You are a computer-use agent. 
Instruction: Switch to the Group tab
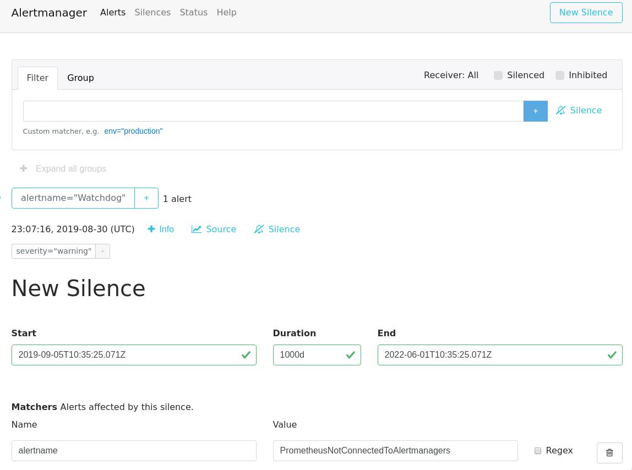click(x=80, y=78)
